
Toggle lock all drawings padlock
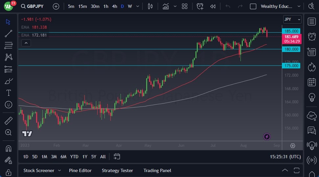(x=9, y=172)
